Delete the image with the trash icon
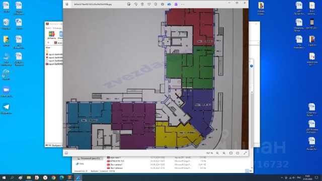Image resolution: width=322 pixels, height=181 pixels. tap(142, 4)
